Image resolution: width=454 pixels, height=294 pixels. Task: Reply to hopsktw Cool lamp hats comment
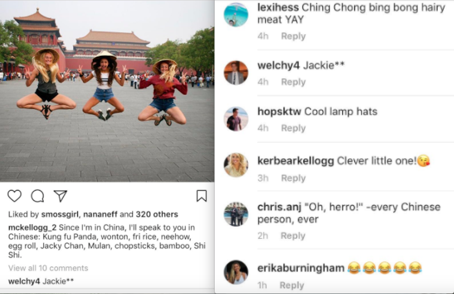293,128
